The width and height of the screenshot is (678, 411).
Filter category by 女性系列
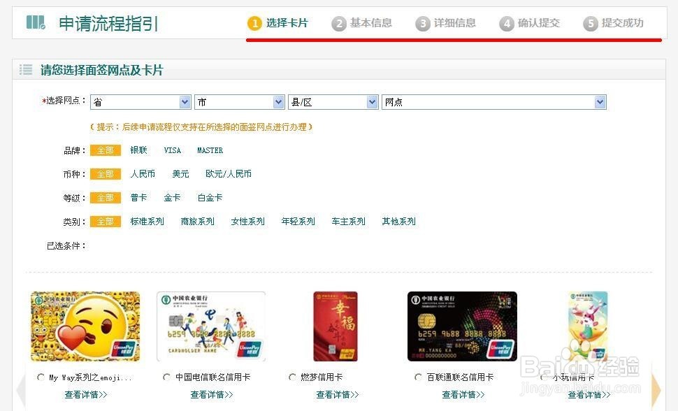247,222
